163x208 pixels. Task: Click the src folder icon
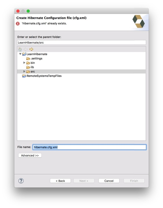28,72
